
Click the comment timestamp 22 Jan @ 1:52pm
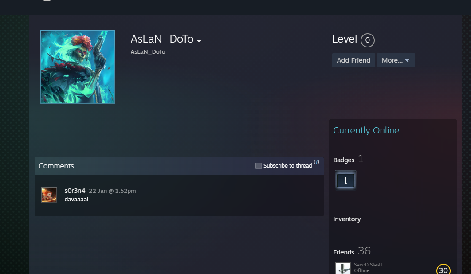click(x=112, y=191)
